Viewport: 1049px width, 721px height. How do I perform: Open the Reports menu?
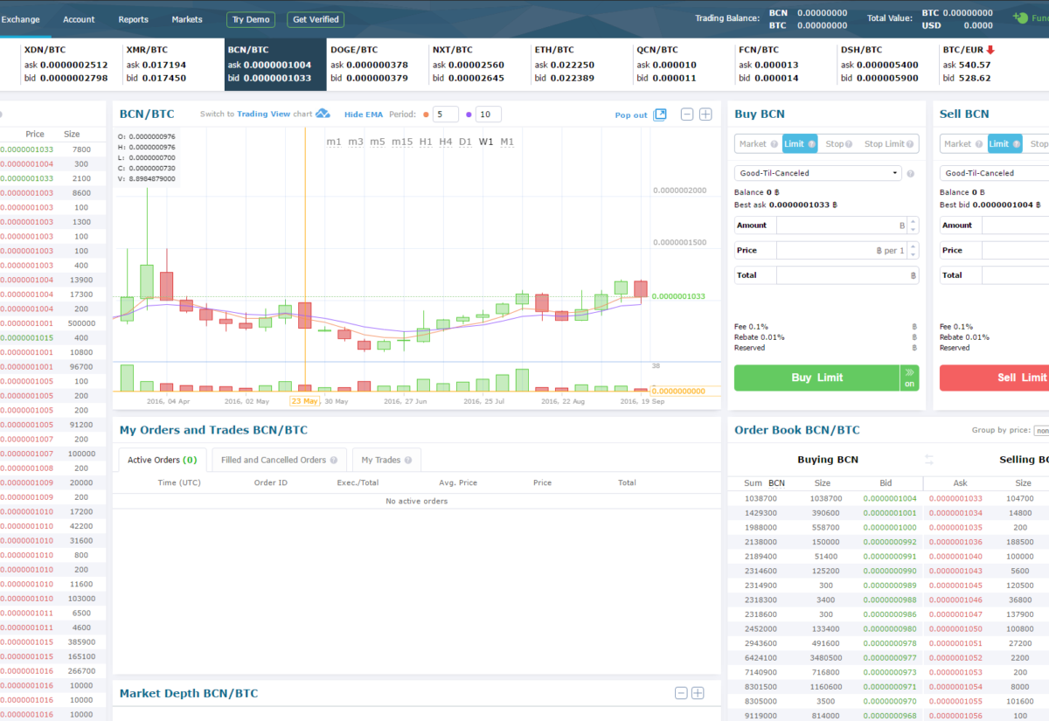134,19
